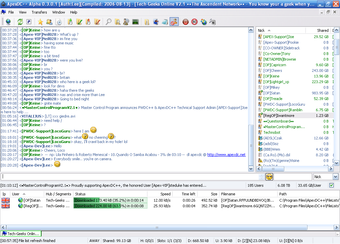Click the chat message input field
Screen dimensions: 340x244
[x=130, y=177]
